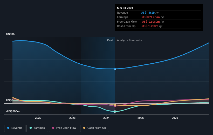
Task: Click the orange Cash From Op legend dot
Action: (84, 128)
